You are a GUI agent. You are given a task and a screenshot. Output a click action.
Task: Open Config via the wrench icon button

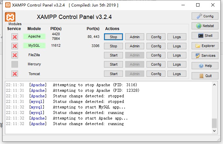[x=205, y=16]
